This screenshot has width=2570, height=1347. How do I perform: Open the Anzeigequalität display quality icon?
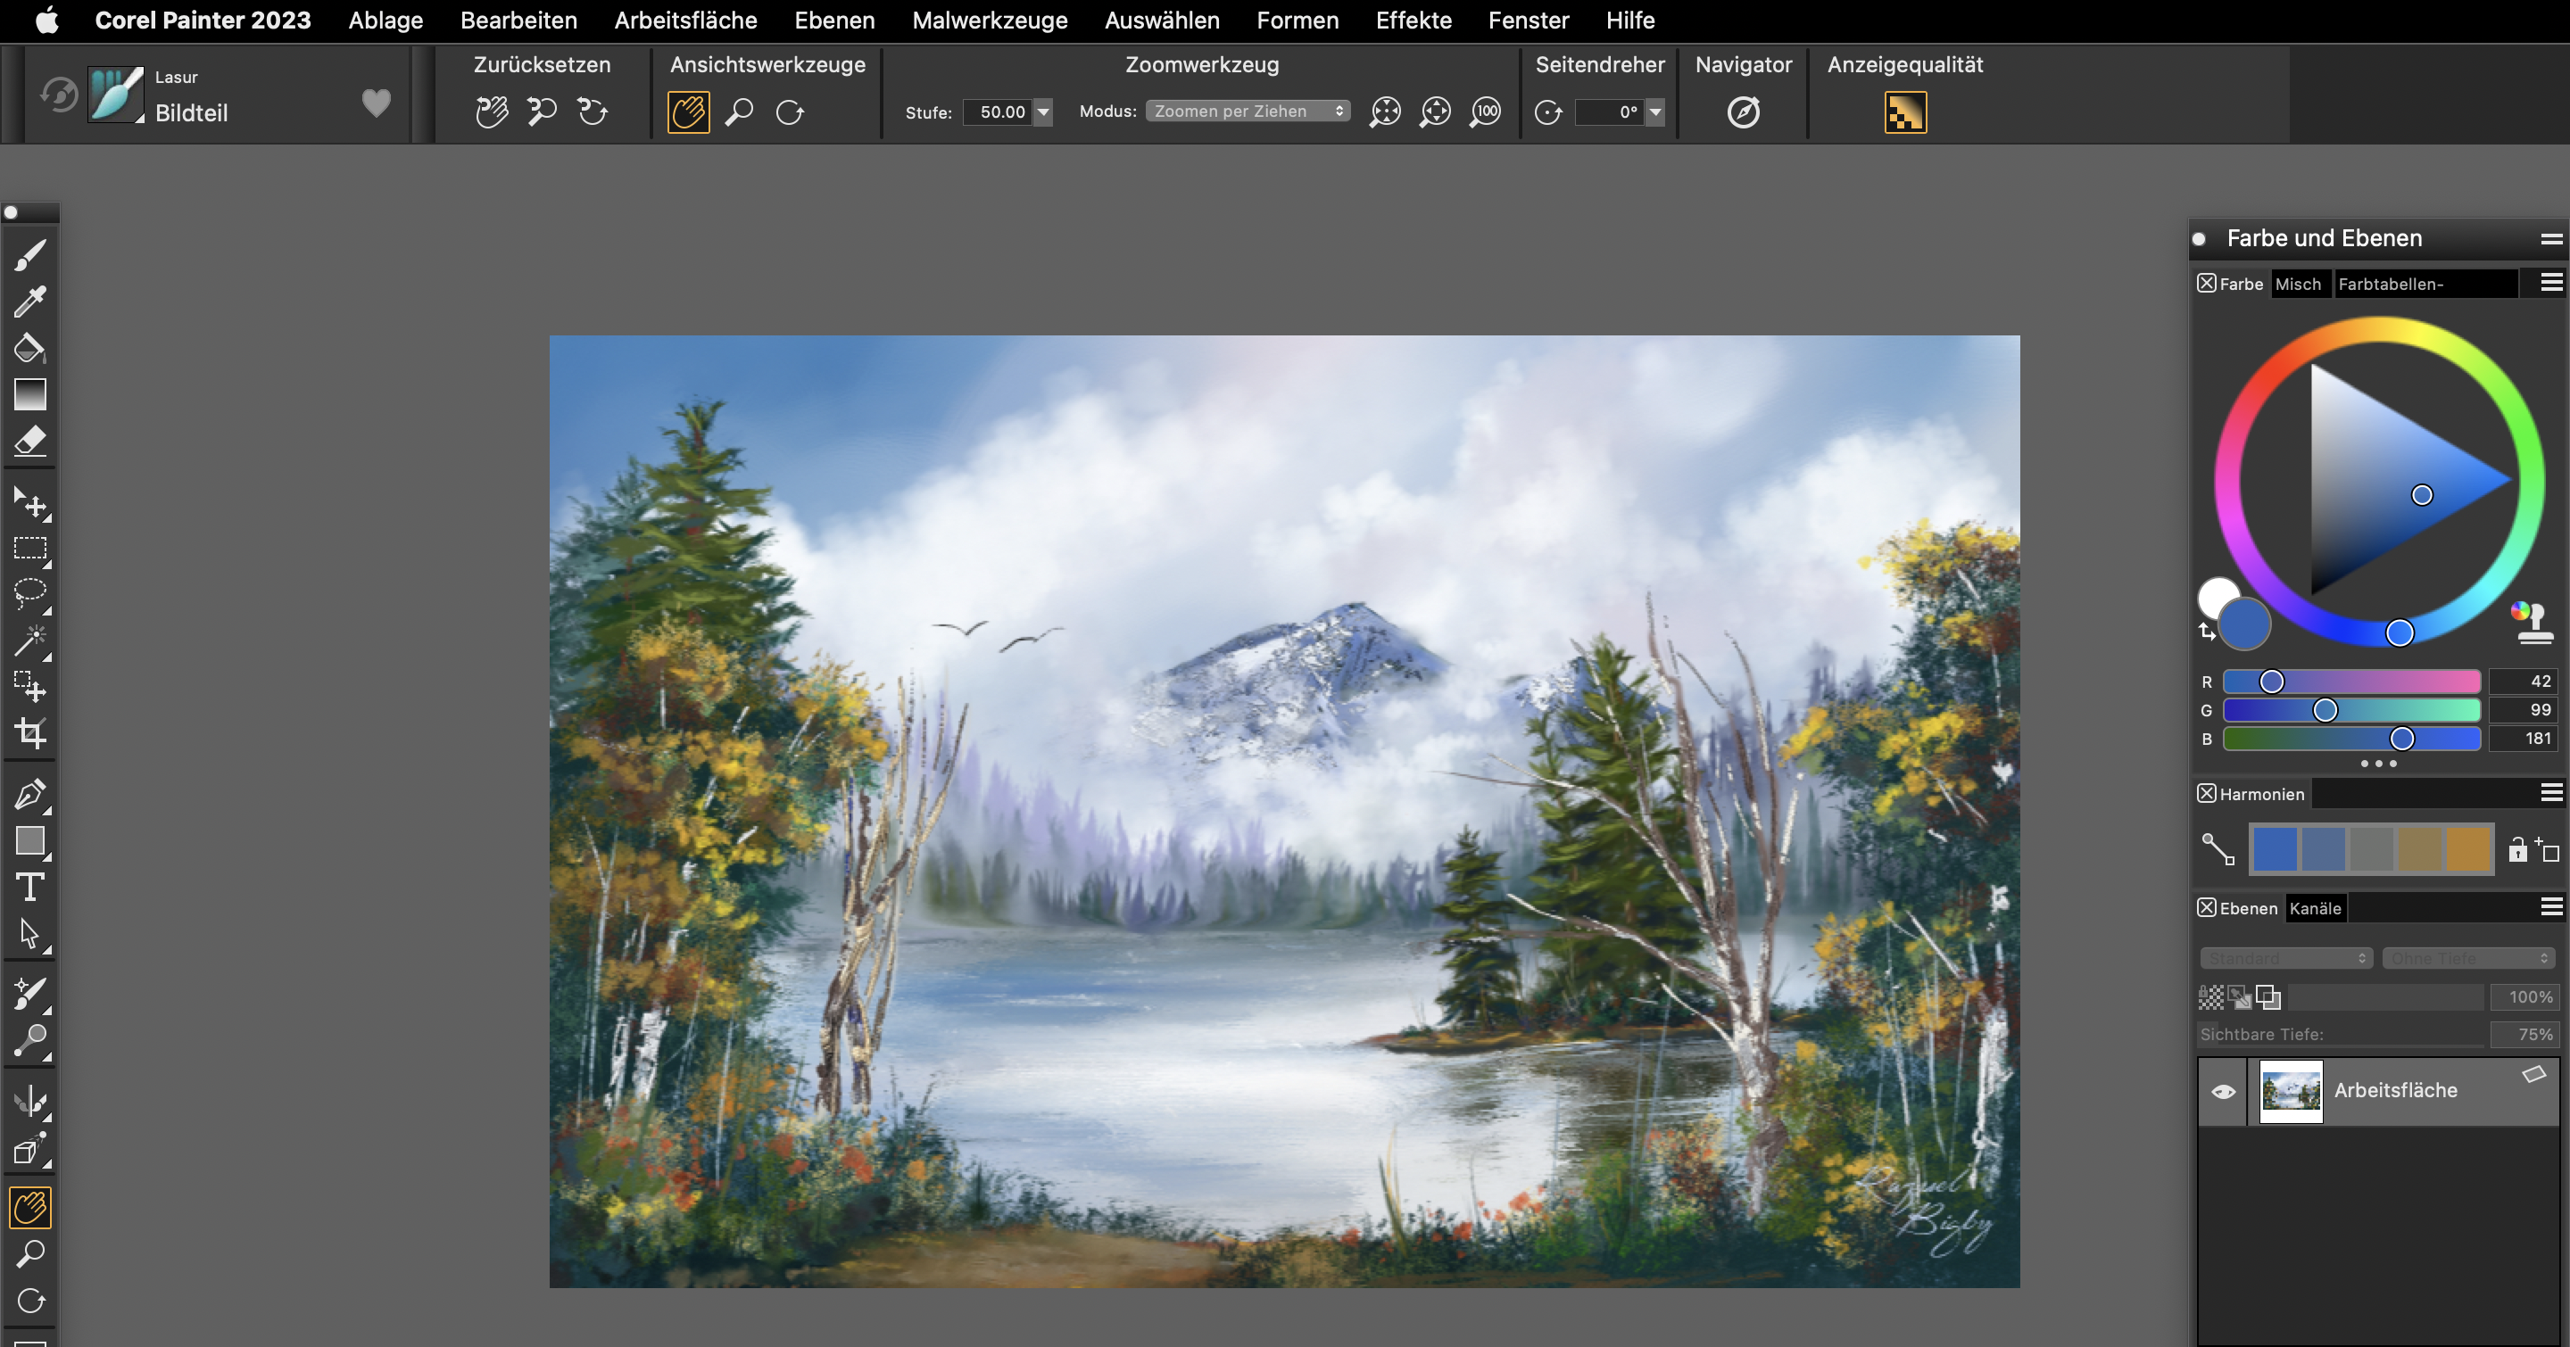[x=1904, y=112]
